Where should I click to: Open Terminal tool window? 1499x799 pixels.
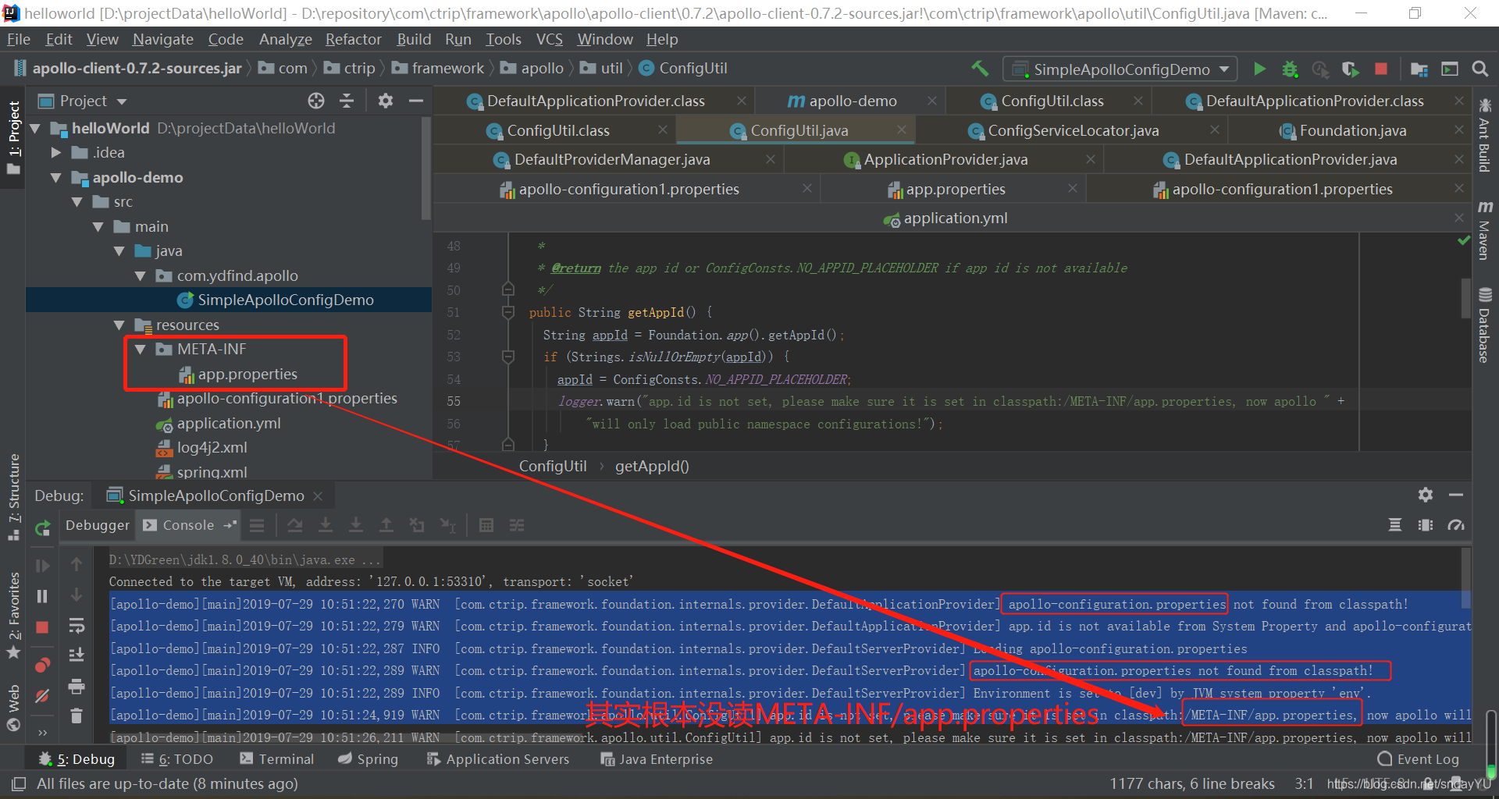pyautogui.click(x=276, y=759)
